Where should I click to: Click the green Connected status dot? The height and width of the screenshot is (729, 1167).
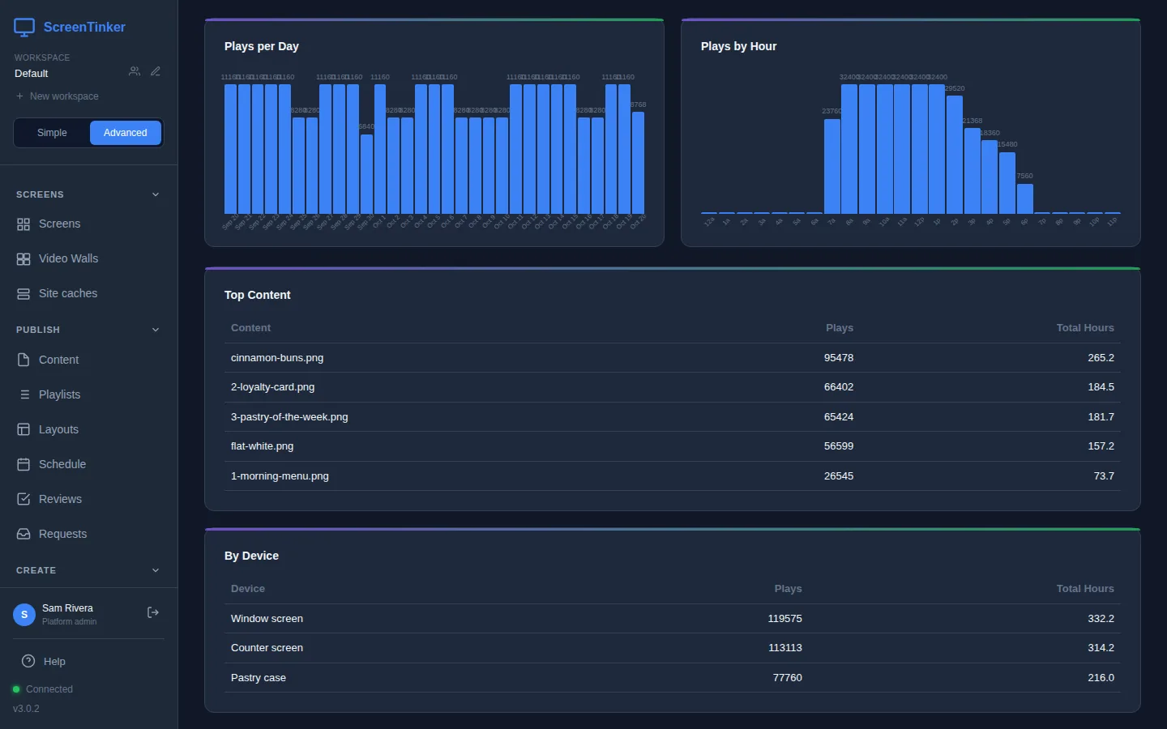pos(16,689)
